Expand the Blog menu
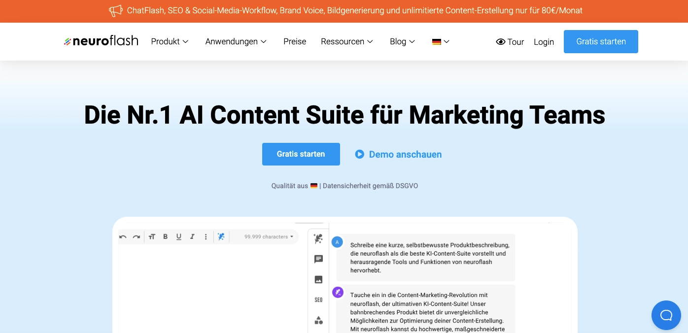Image resolution: width=688 pixels, height=333 pixels. (x=403, y=42)
